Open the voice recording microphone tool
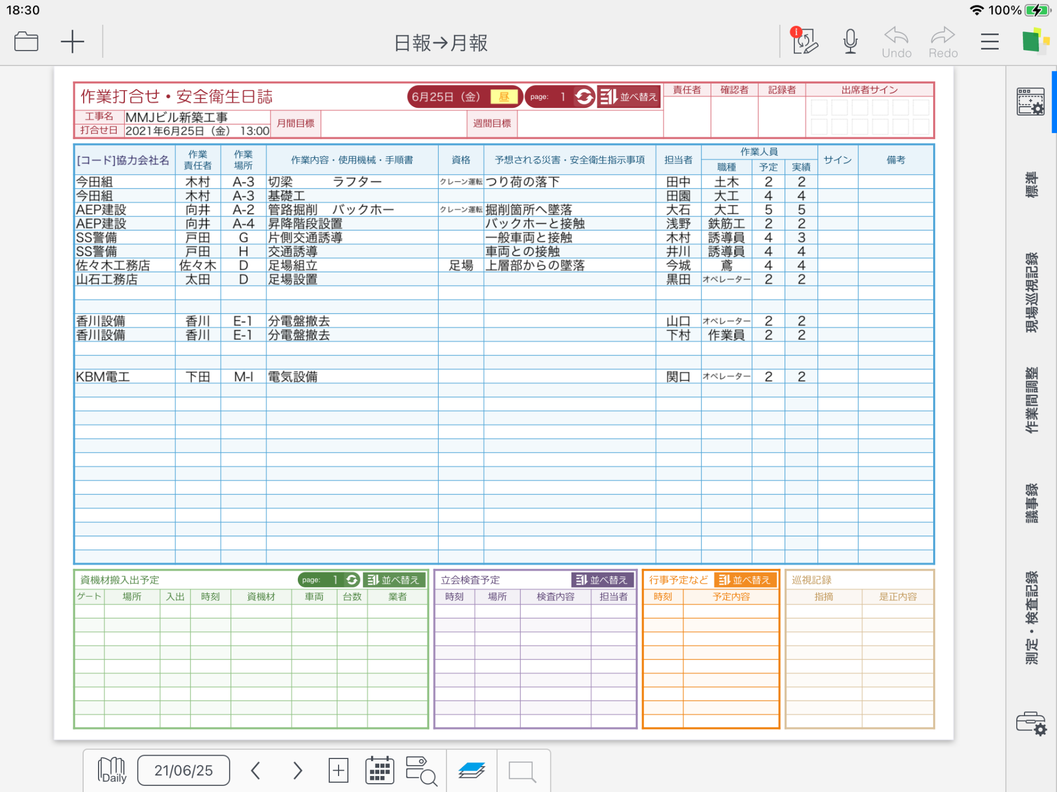 tap(849, 41)
